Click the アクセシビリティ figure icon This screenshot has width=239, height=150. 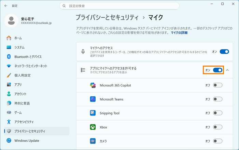coord(9,122)
